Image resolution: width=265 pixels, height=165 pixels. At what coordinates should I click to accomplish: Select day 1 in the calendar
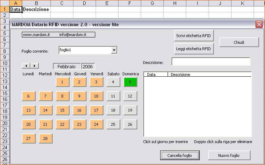[62, 82]
